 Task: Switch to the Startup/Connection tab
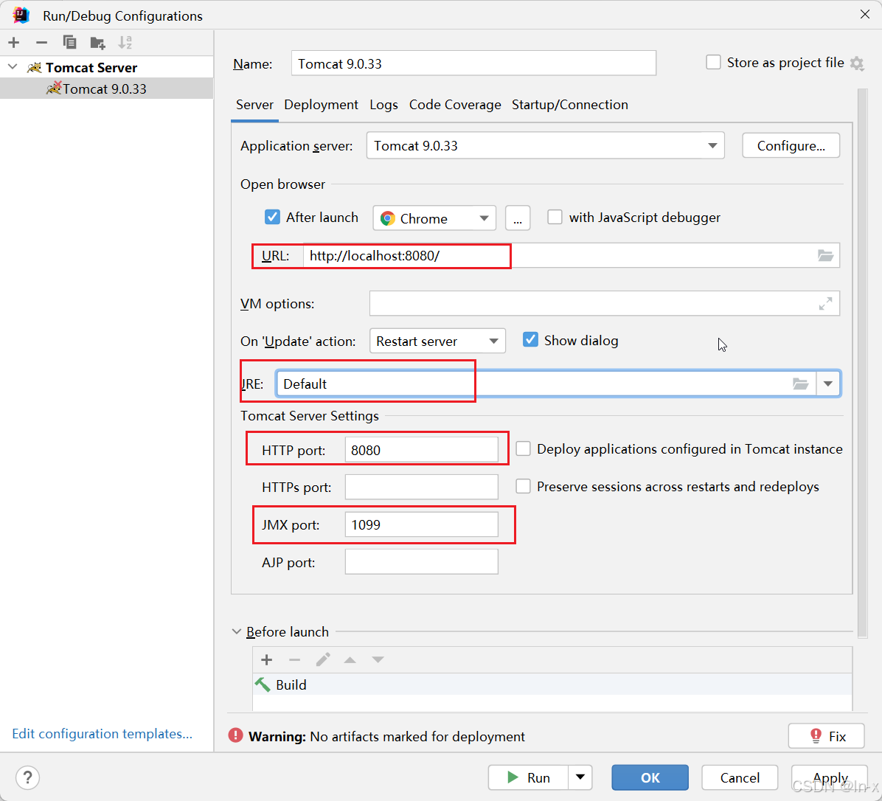570,105
